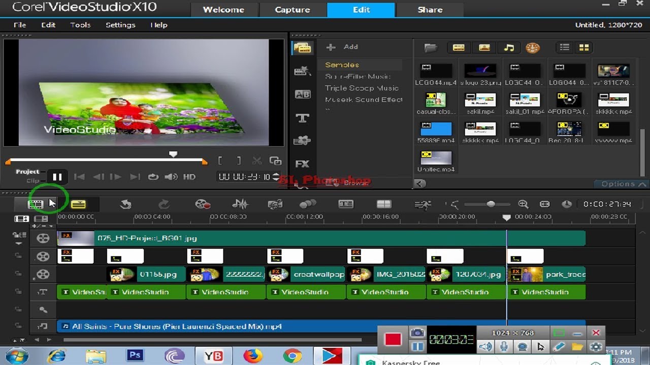Open the Media library panel

click(302, 48)
